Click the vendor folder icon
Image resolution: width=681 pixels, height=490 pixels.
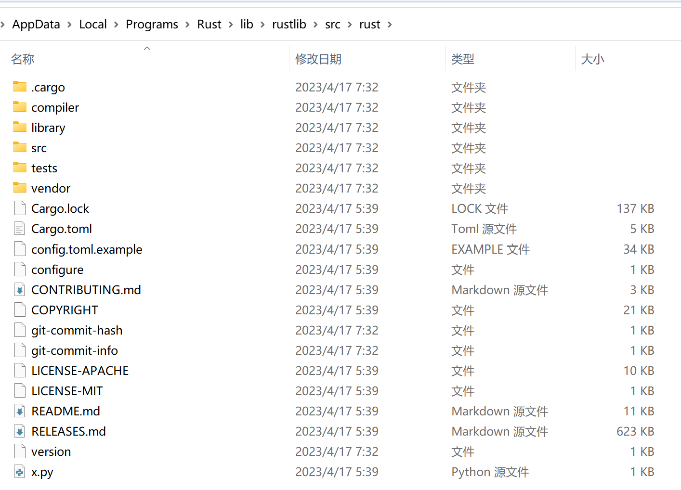tap(20, 188)
